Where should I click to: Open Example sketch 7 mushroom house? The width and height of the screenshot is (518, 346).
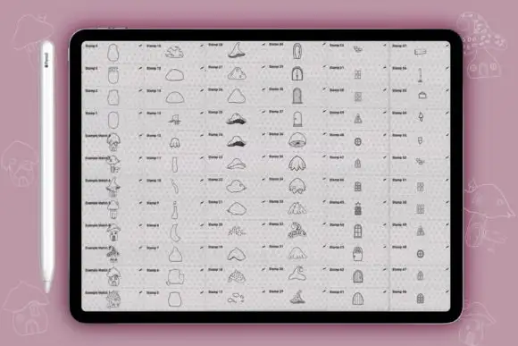(113, 165)
